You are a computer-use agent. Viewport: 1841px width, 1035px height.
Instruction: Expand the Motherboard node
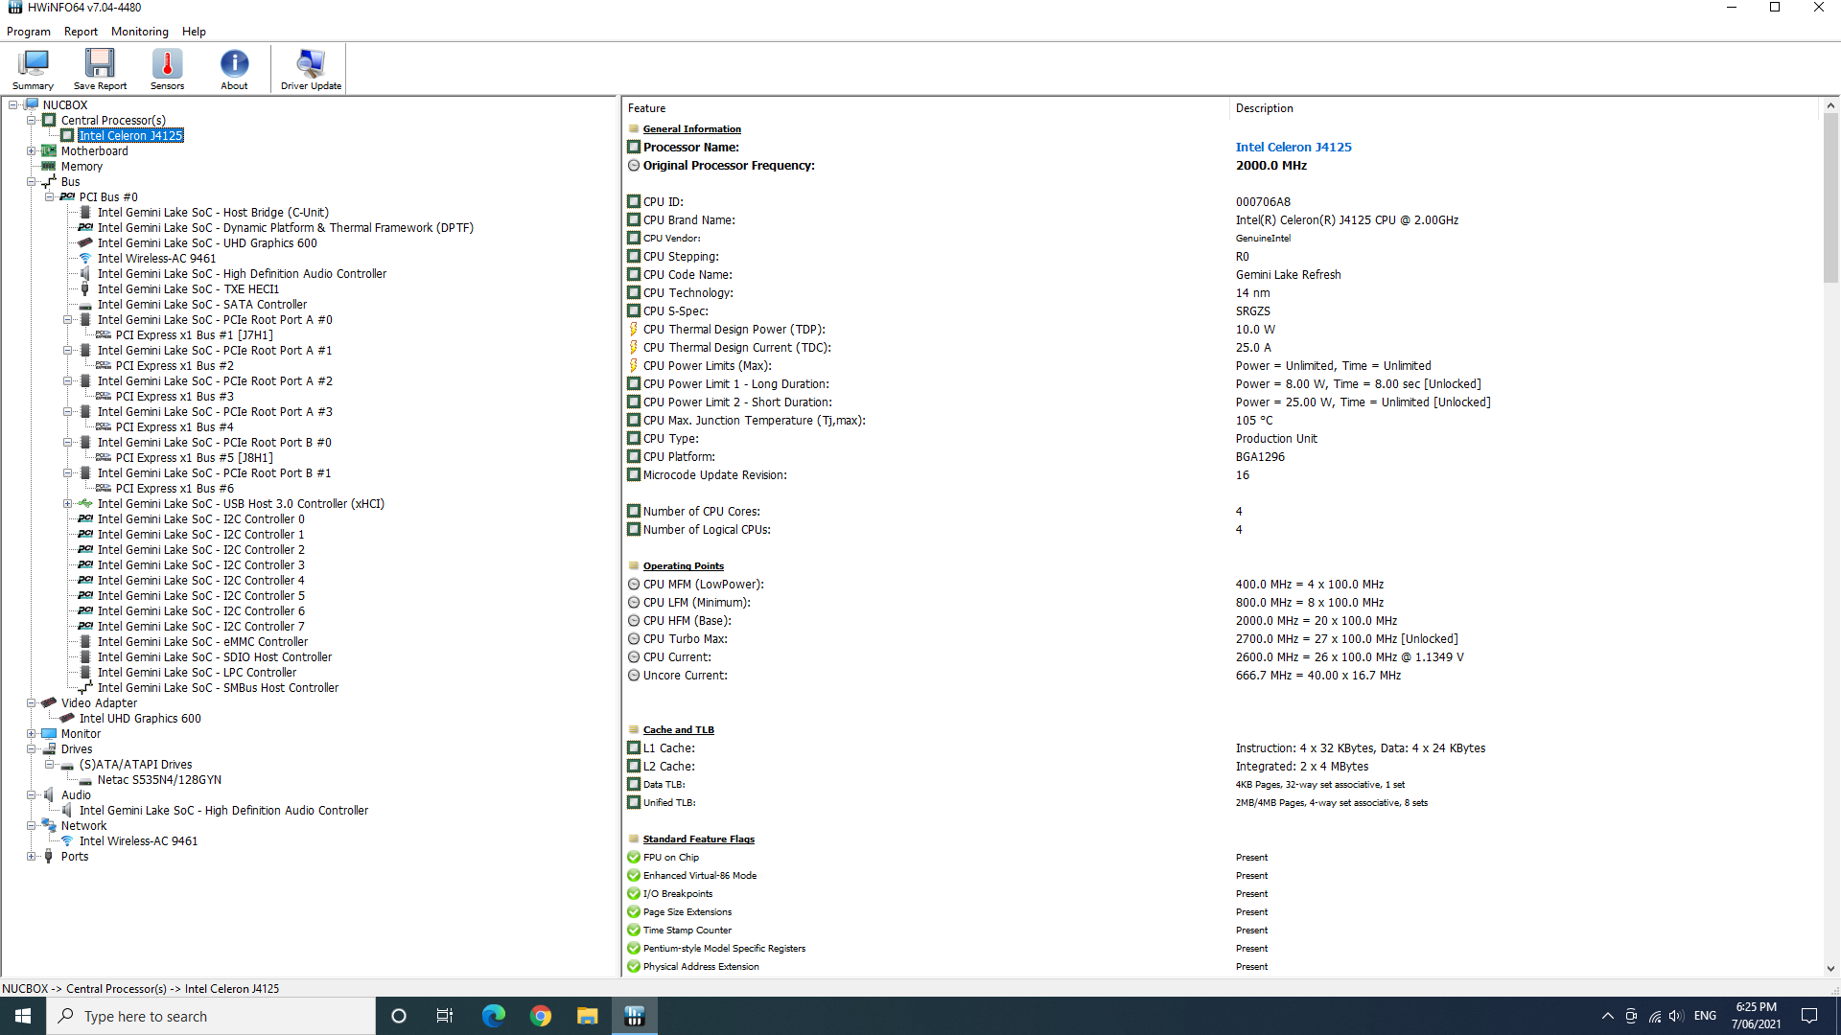[x=32, y=151]
